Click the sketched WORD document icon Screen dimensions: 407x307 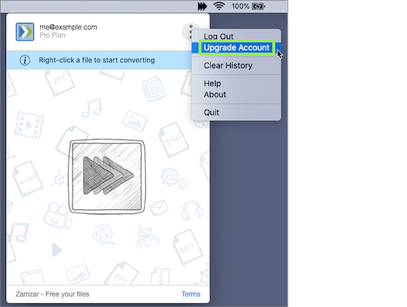[x=28, y=179]
